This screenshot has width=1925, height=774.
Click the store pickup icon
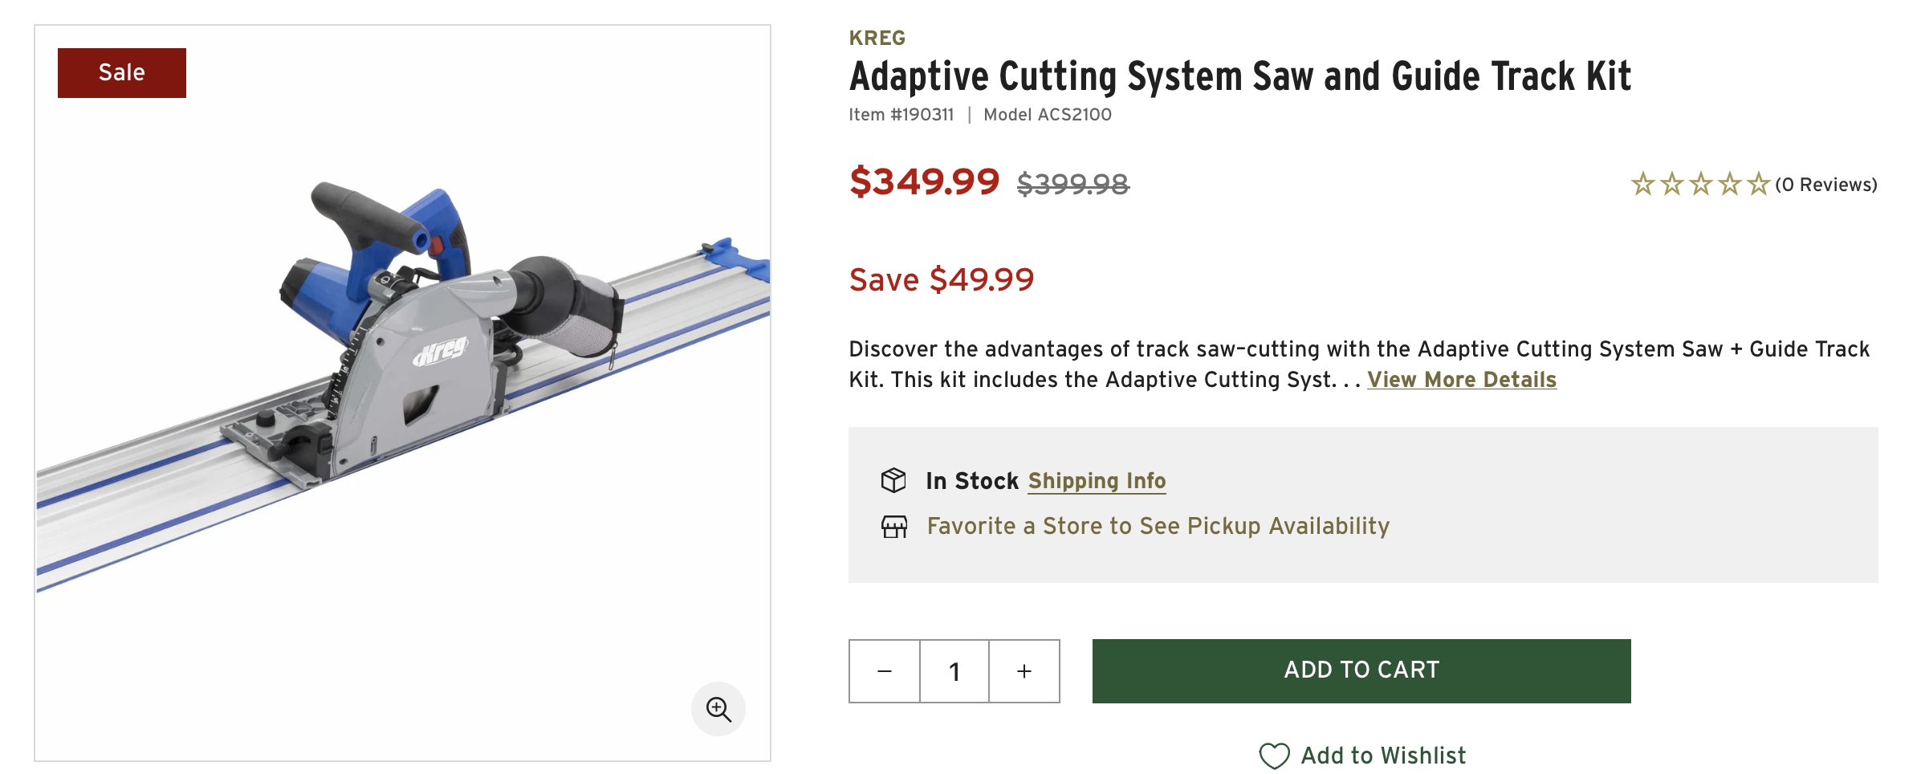(x=893, y=527)
